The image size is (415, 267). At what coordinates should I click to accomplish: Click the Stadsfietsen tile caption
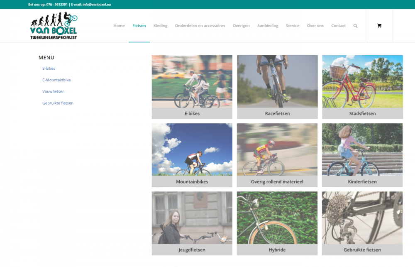tap(363, 113)
